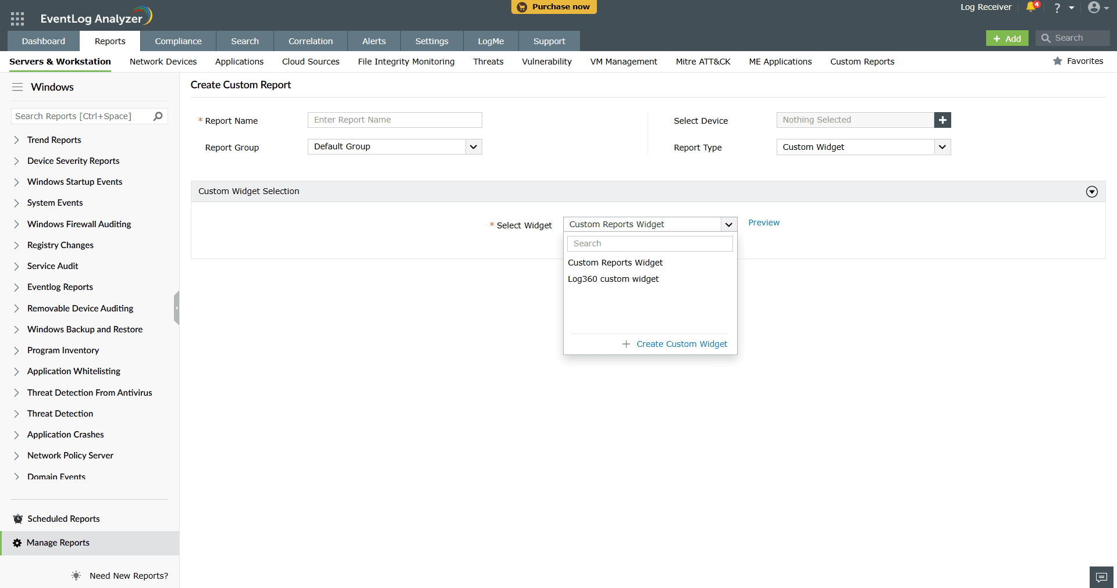Open the Correlation tab

[x=311, y=41]
